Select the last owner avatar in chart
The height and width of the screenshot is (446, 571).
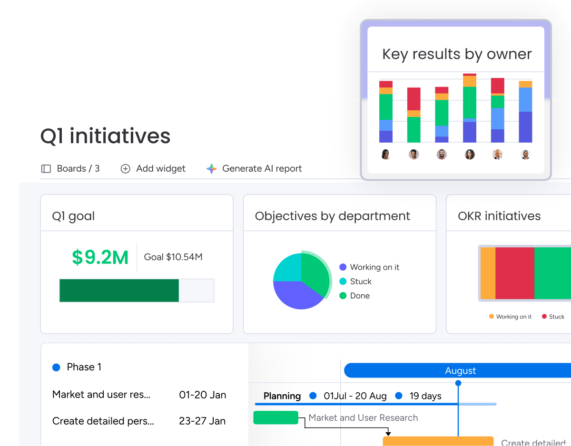point(525,155)
